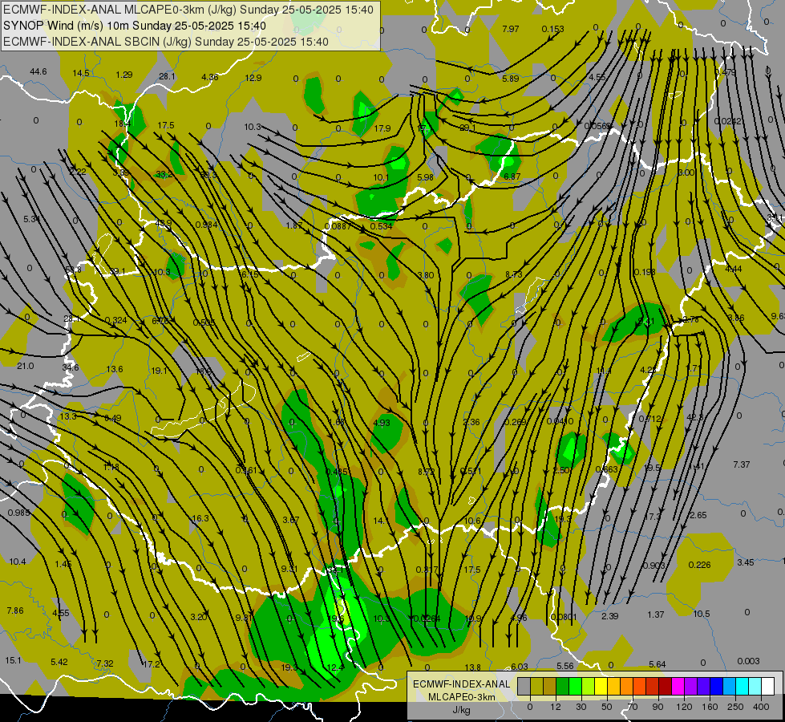This screenshot has height=722, width=785.
Task: Click the map value 4.93
Action: 382,423
